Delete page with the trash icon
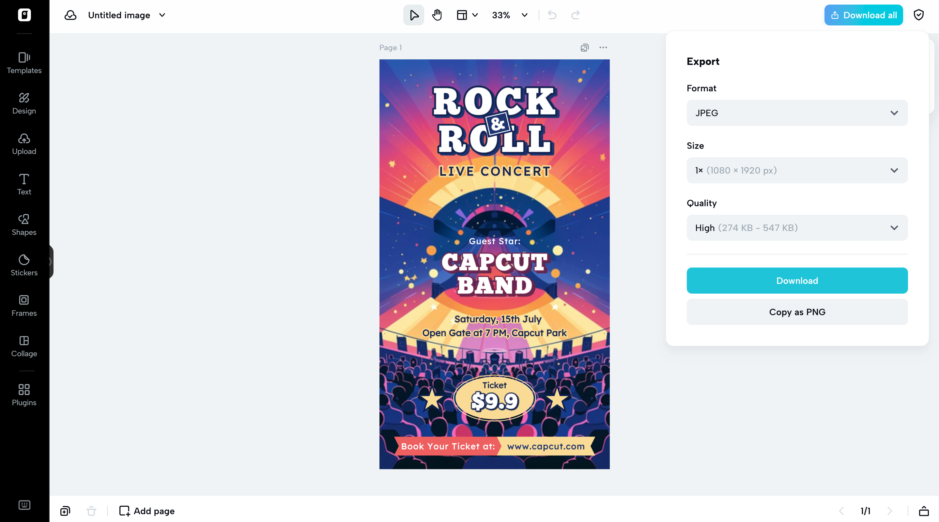The width and height of the screenshot is (939, 522). pyautogui.click(x=91, y=511)
